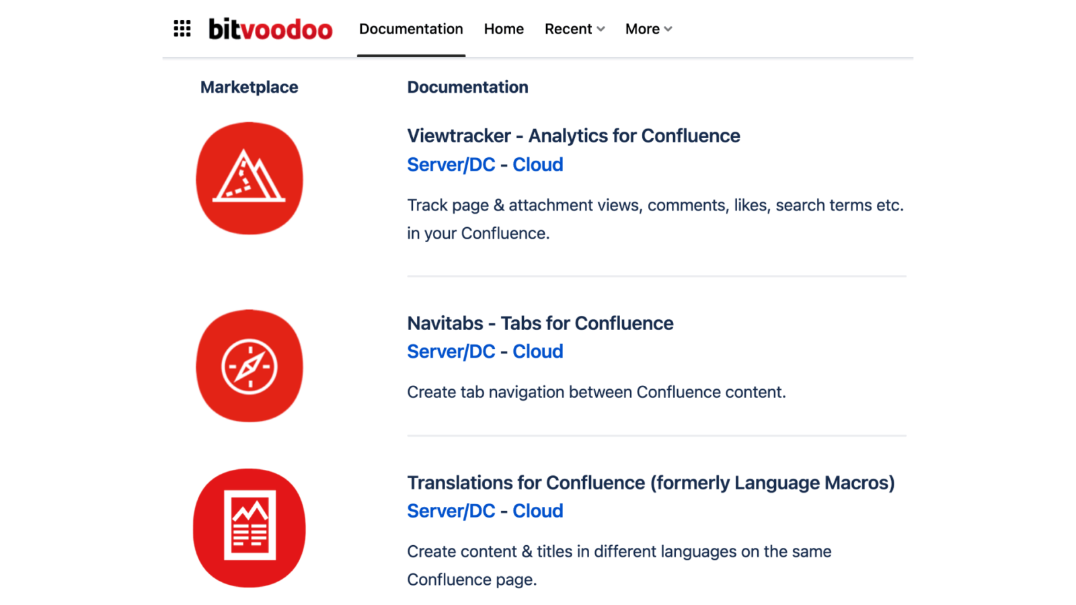Switch to the Documentation tab
This screenshot has height=605, width=1076.
point(411,29)
